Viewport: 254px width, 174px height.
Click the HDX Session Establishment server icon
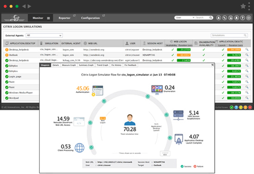coord(178,115)
